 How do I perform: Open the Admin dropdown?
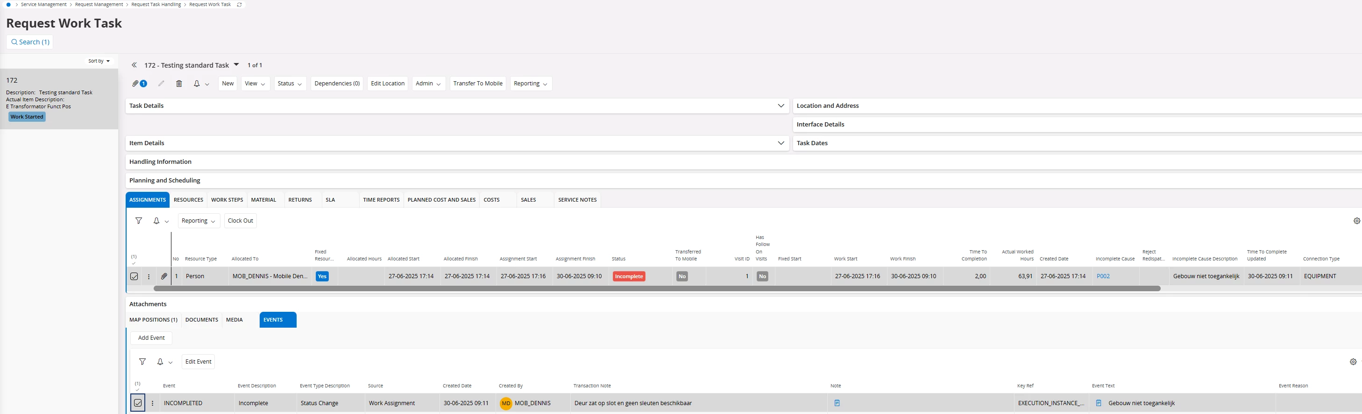[x=428, y=84]
